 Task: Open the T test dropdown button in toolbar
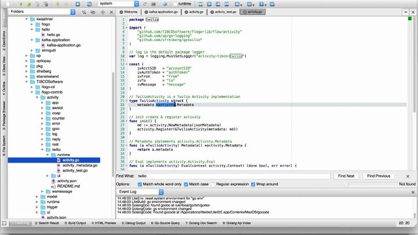tap(263, 5)
